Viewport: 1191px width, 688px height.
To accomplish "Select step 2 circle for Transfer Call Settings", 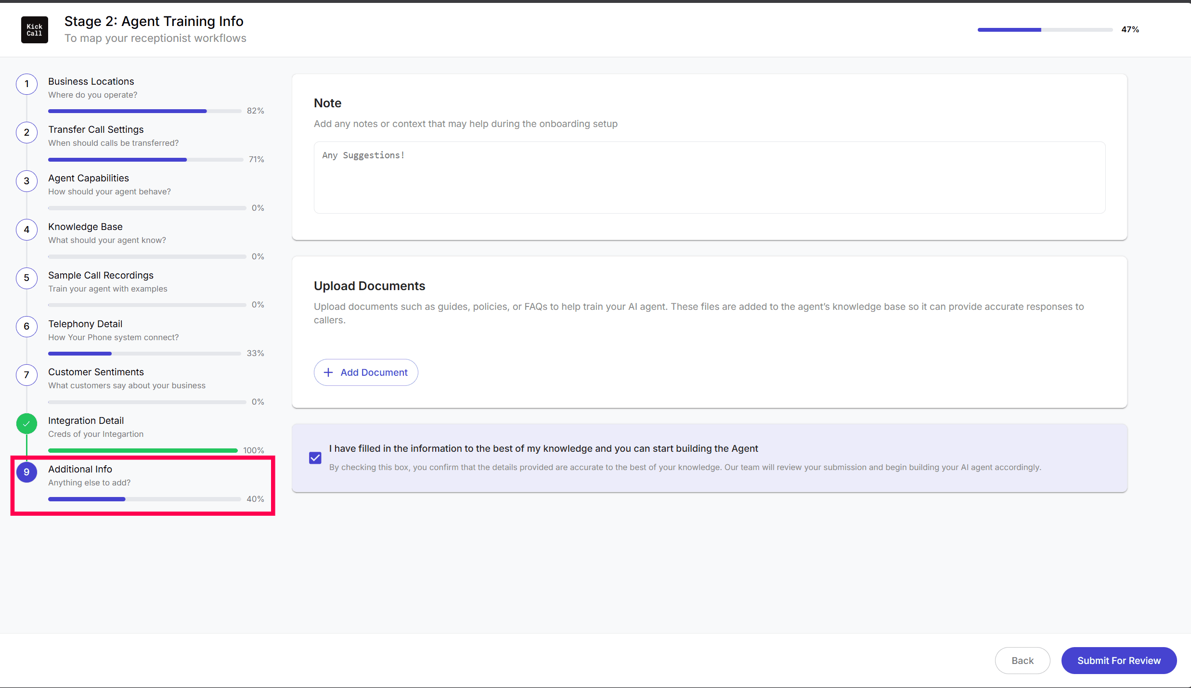I will pyautogui.click(x=27, y=132).
